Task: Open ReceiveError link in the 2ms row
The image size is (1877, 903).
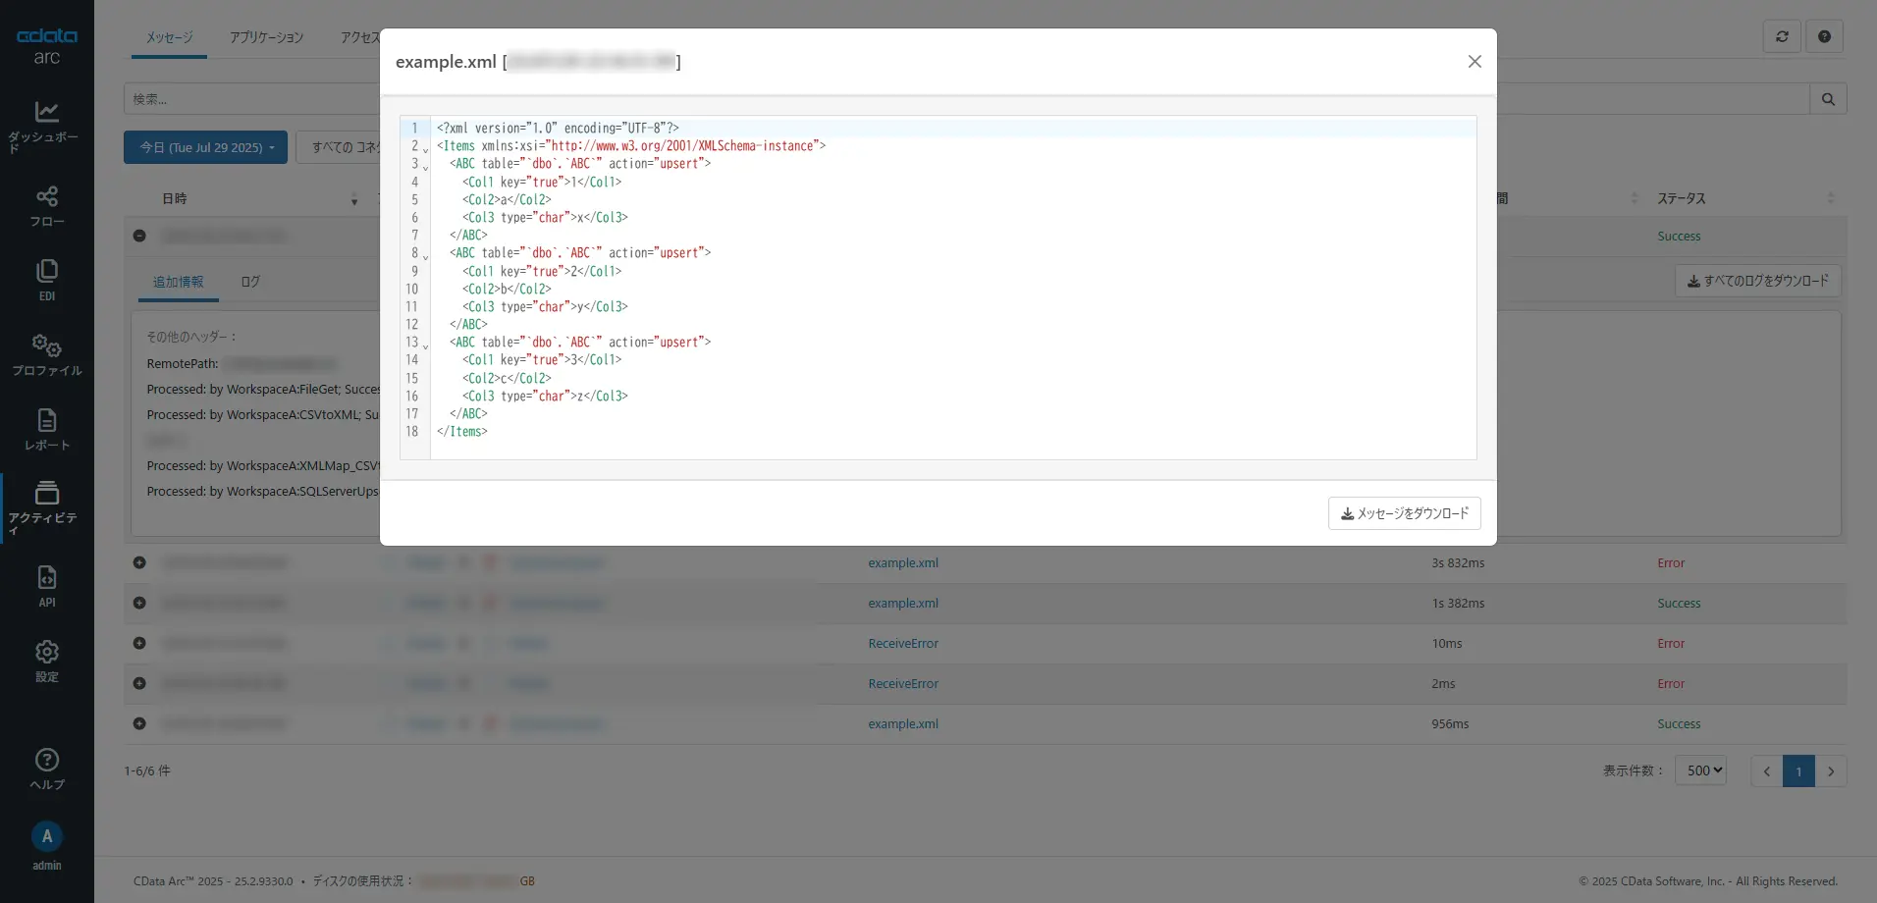Action: click(903, 684)
